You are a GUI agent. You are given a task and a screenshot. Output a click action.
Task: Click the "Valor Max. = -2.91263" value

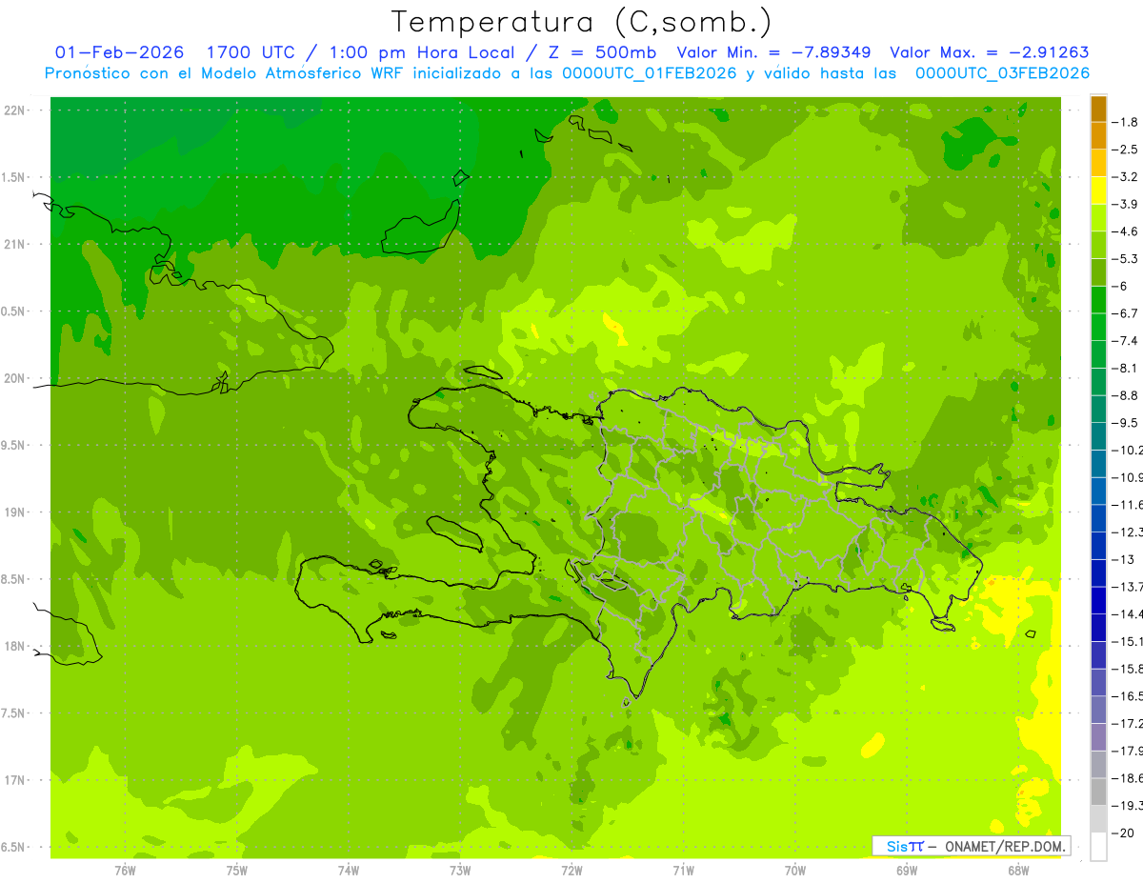click(989, 52)
